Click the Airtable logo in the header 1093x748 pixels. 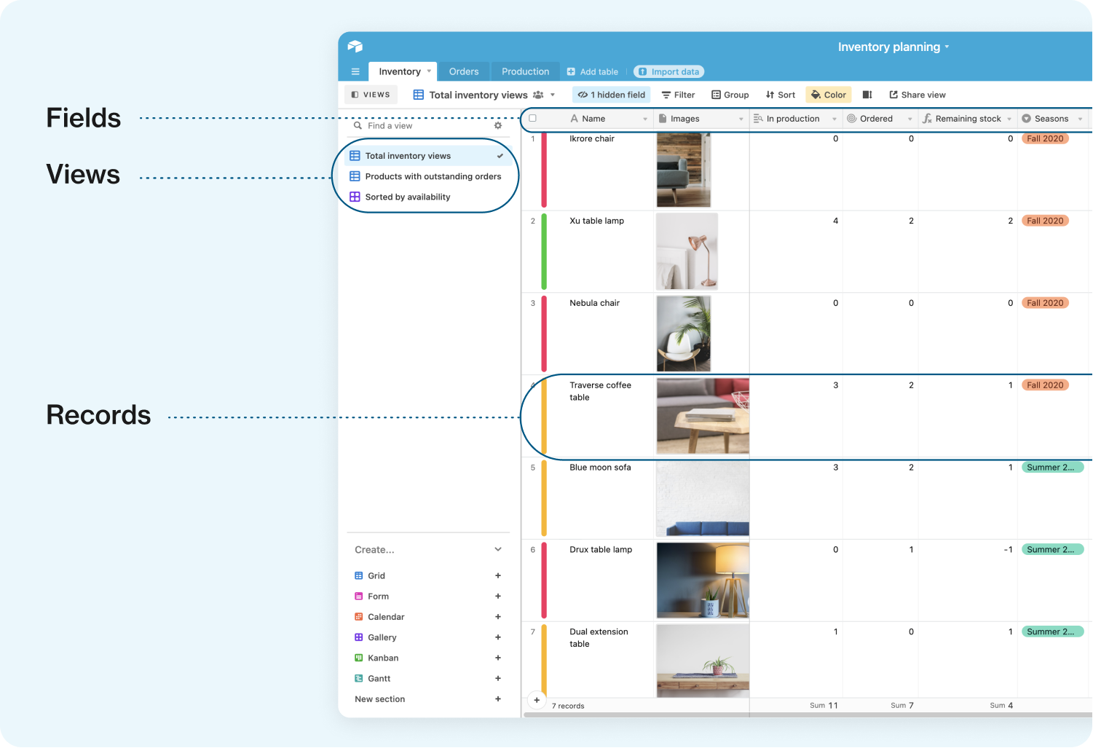tap(355, 46)
